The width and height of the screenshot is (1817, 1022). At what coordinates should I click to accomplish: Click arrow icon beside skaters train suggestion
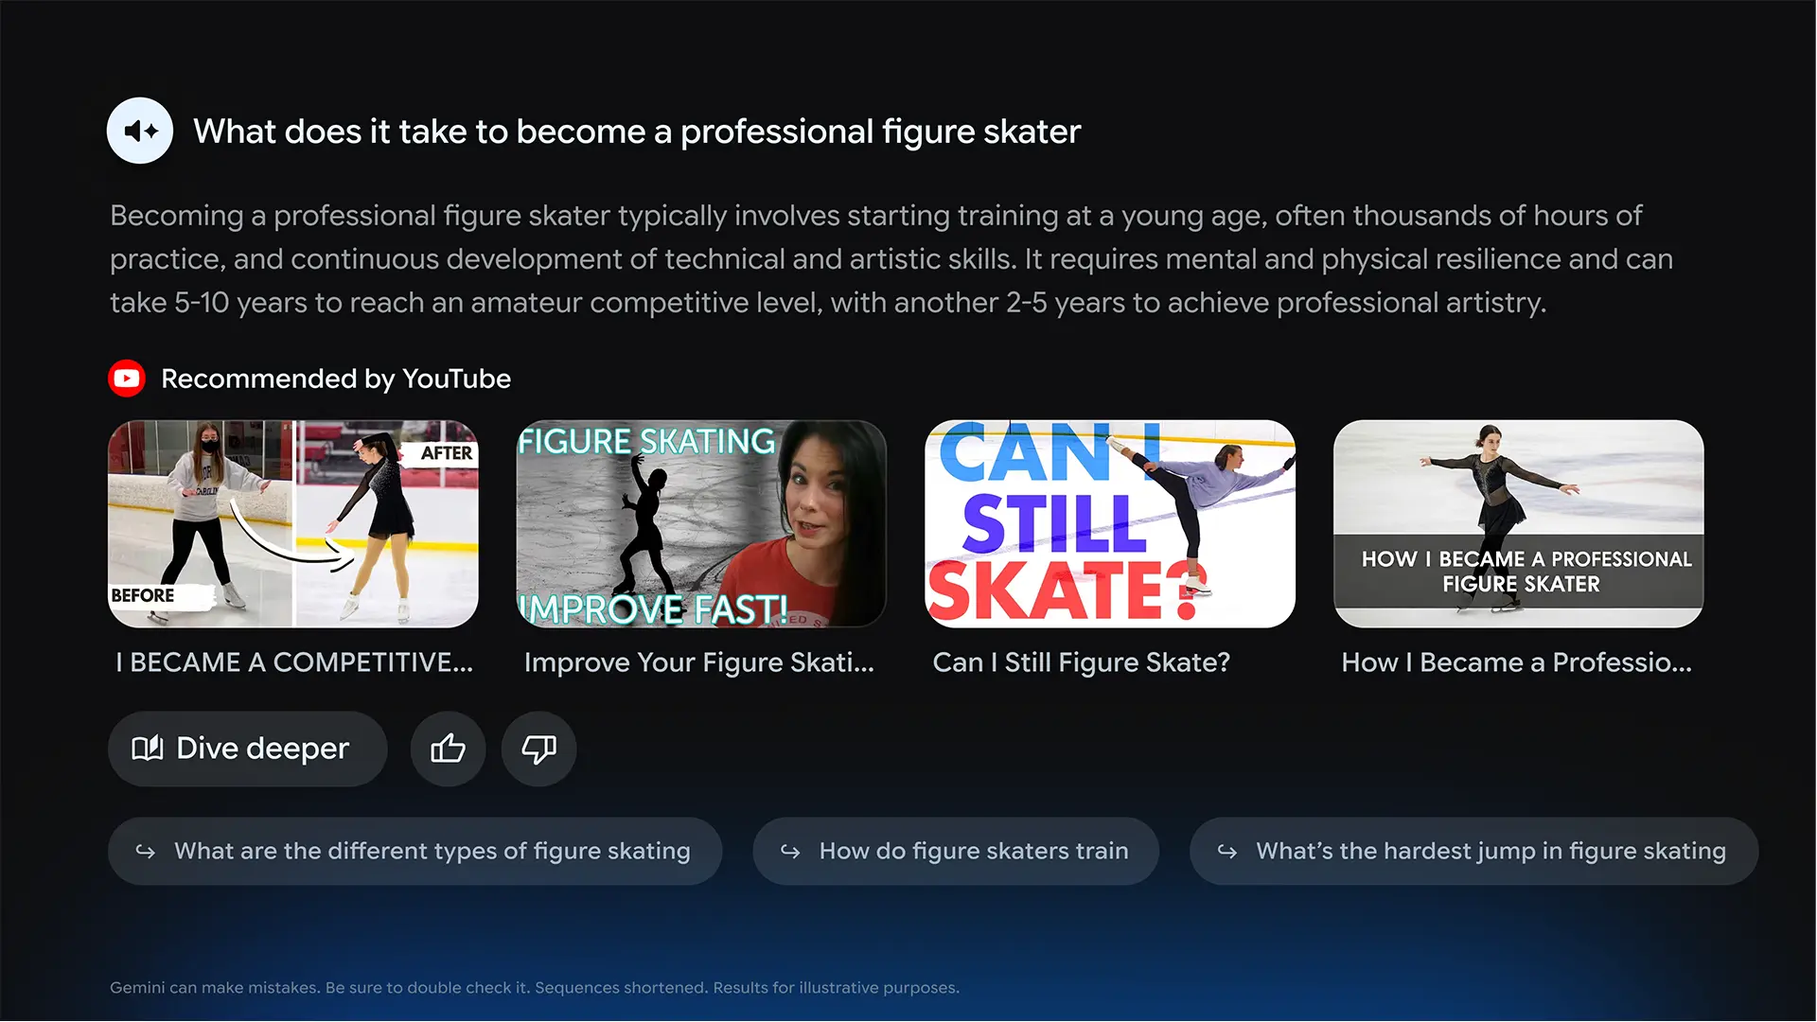coord(790,852)
